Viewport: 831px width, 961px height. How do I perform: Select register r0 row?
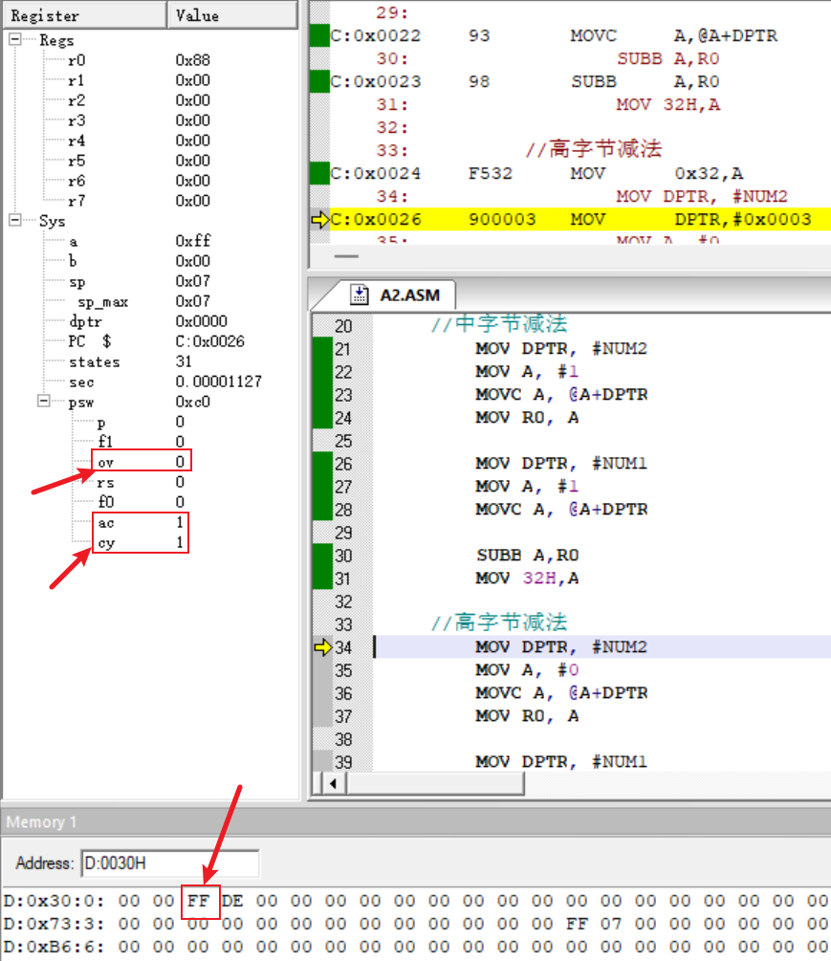tap(140, 60)
